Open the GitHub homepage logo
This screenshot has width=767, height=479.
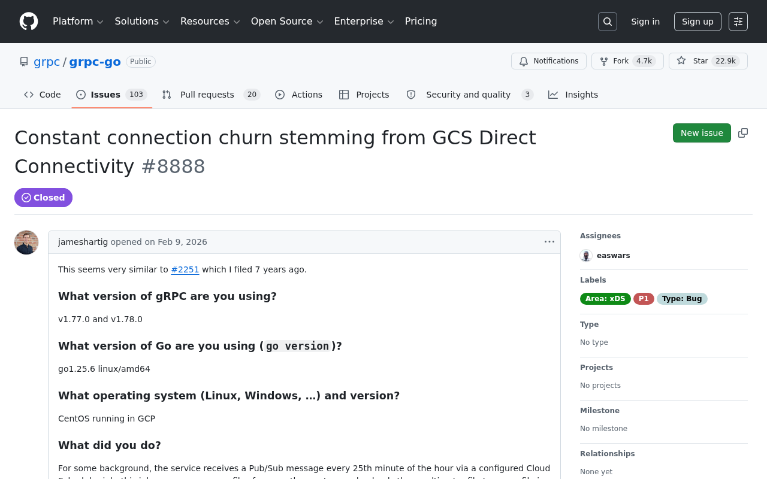[29, 22]
